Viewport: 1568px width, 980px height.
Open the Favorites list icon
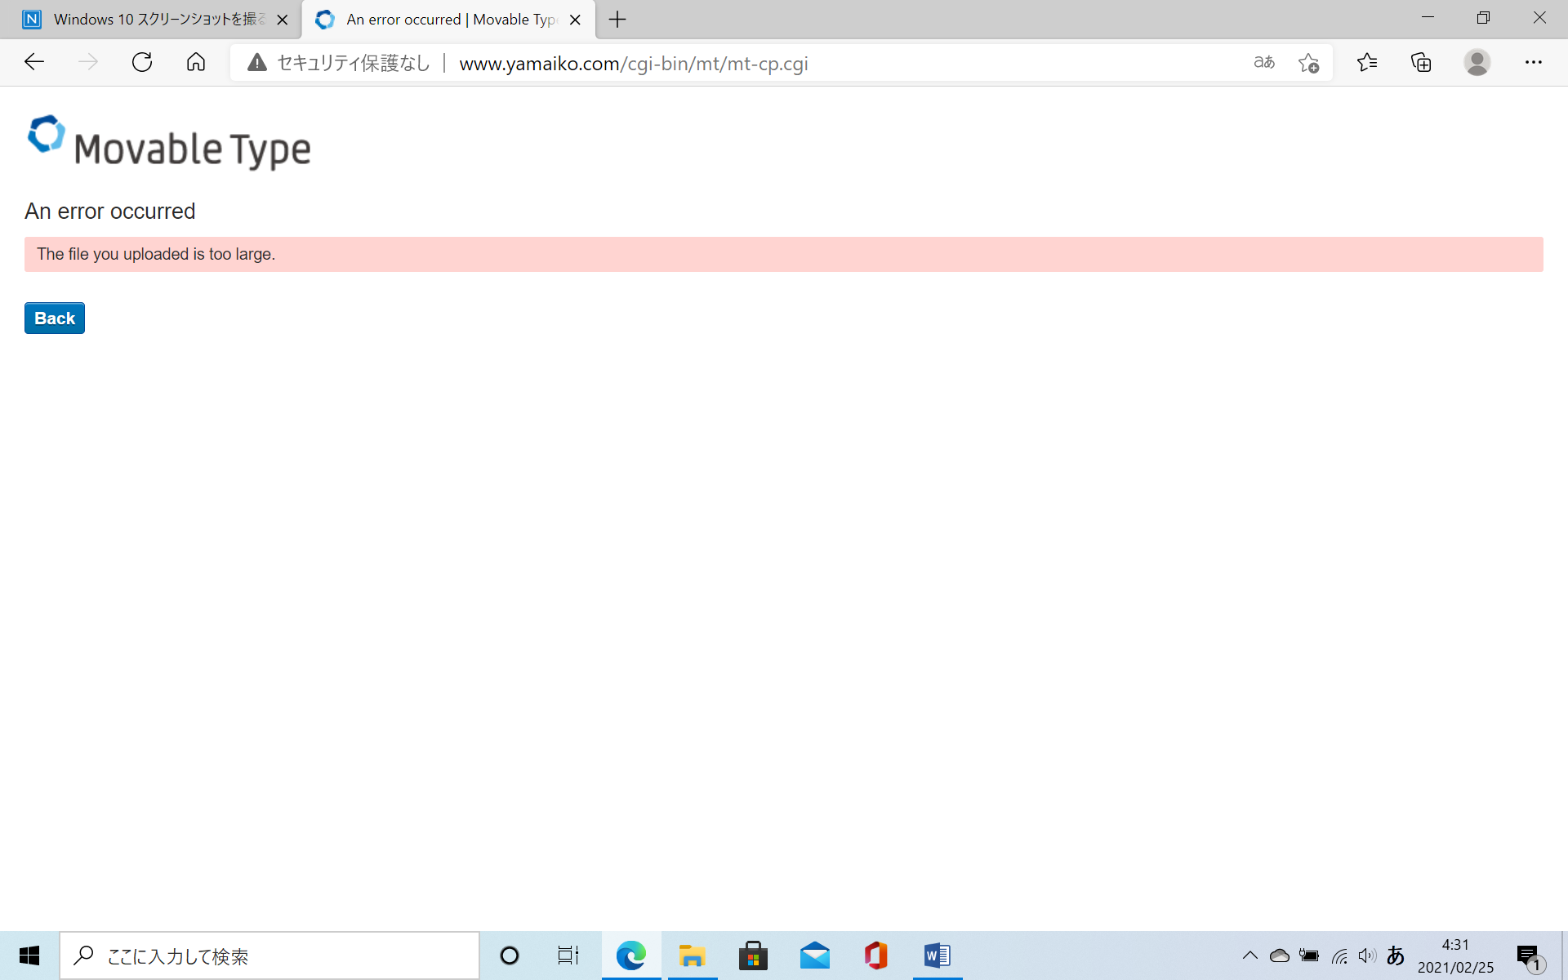point(1367,62)
